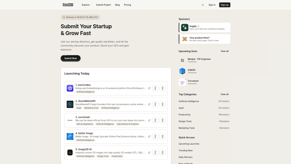Click the Design Tools tag under Image3D AI
The image size is (291, 164).
pos(103,156)
